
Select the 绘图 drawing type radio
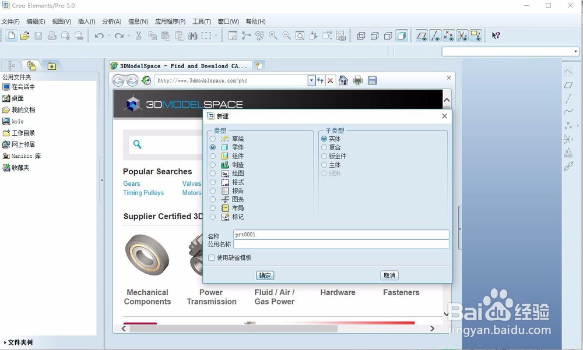(x=213, y=173)
